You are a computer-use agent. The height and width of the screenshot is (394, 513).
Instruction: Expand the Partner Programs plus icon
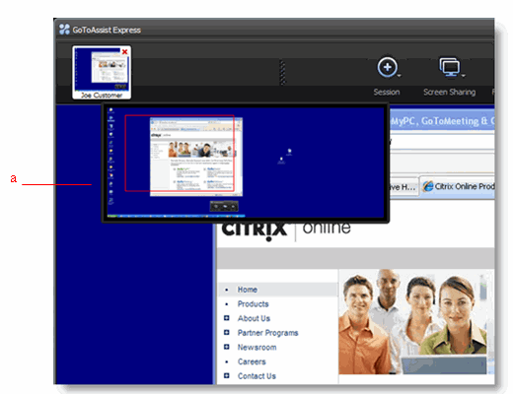click(227, 332)
